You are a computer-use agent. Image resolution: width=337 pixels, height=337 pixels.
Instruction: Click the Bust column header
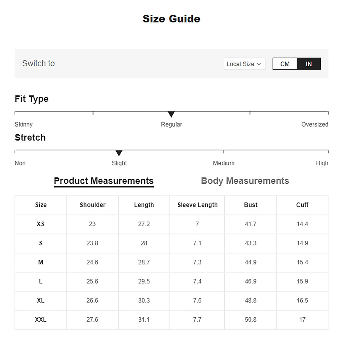coord(251,205)
